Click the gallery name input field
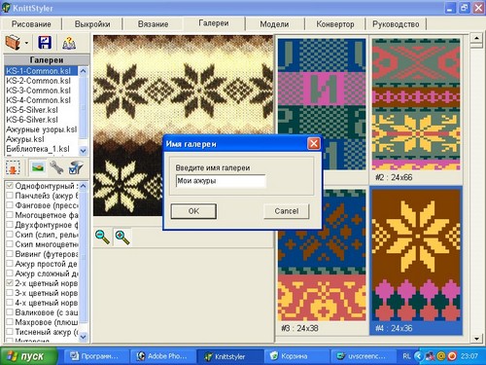Viewport: 486px width, 365px height. 221,181
